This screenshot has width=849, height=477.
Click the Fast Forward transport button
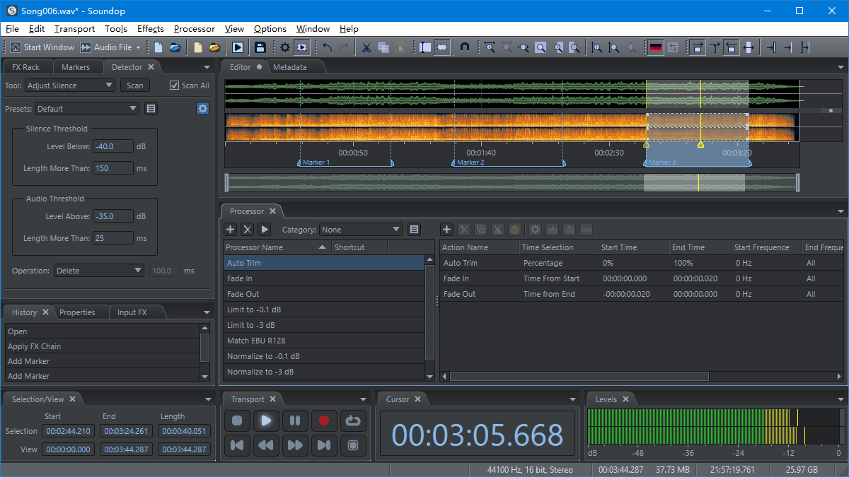[x=295, y=445]
